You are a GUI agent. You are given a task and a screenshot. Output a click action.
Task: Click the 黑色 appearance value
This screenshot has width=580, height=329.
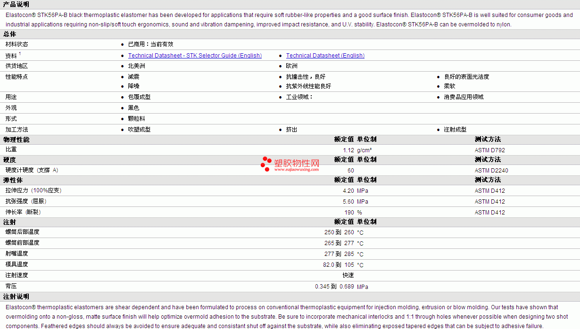pos(134,108)
